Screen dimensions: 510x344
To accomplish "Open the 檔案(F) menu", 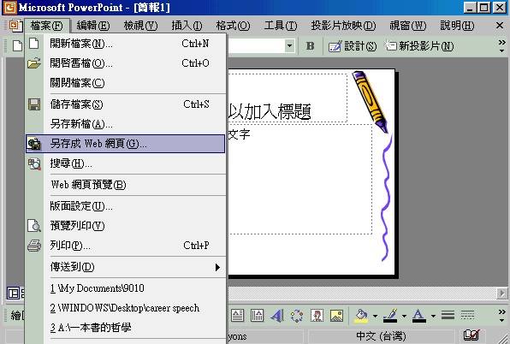I will [46, 26].
